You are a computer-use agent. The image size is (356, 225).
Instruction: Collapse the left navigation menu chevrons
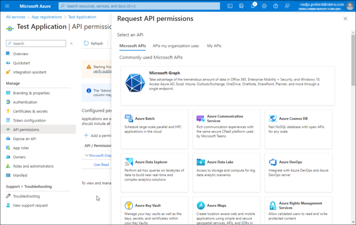click(71, 43)
